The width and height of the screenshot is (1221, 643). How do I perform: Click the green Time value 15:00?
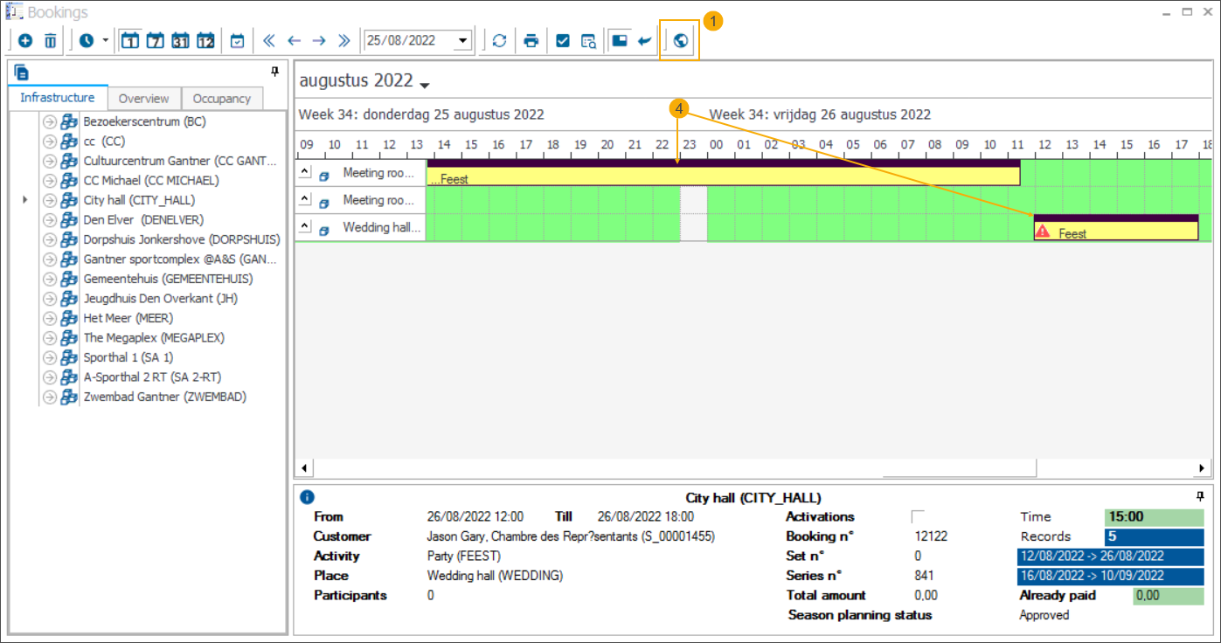click(1154, 517)
